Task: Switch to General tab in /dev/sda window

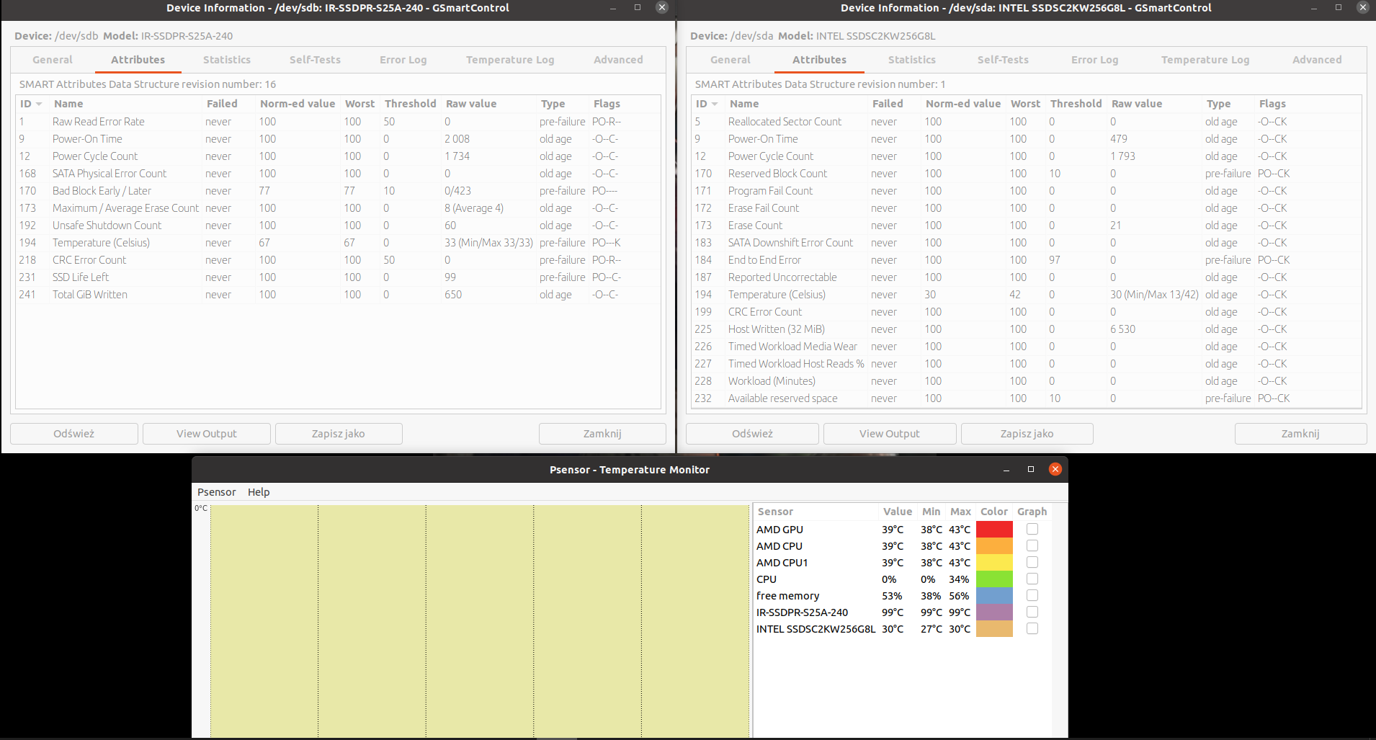Action: click(x=731, y=60)
